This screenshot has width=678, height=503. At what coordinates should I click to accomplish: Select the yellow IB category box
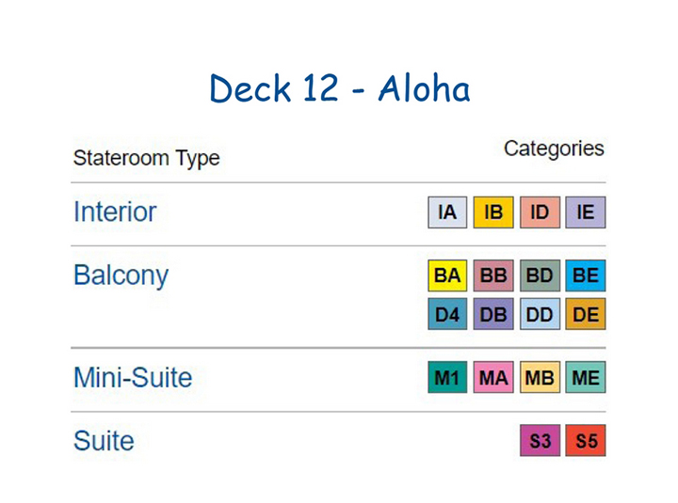point(493,212)
